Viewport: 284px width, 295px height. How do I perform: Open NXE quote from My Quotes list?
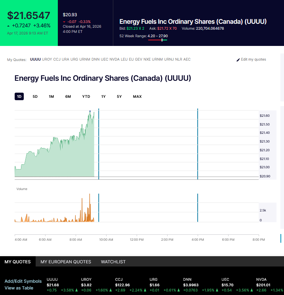pyautogui.click(x=147, y=59)
